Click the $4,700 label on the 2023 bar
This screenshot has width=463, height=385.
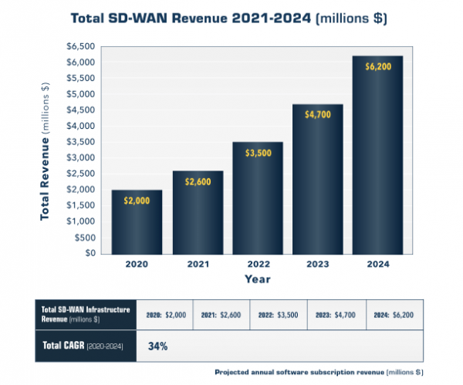click(318, 114)
